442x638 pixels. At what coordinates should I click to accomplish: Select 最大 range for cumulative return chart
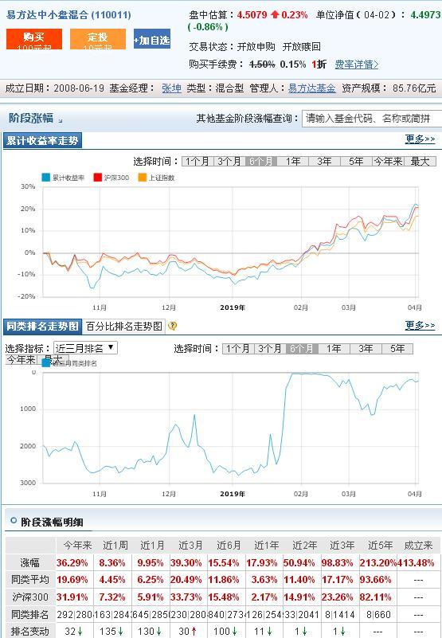click(420, 162)
